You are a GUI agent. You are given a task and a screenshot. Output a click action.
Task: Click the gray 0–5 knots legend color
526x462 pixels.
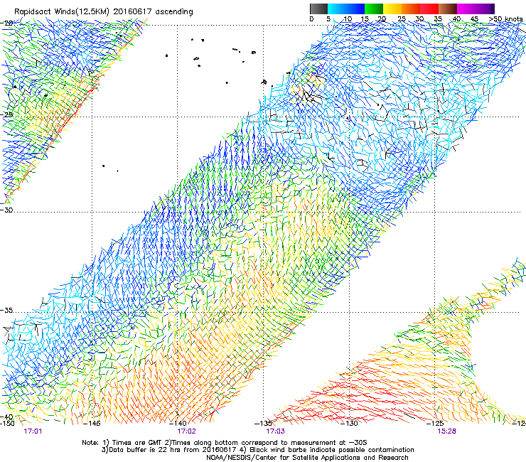(318, 9)
